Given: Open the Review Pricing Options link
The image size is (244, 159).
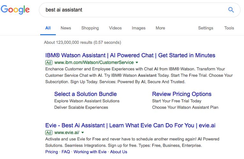Looking at the screenshot, I should click(182, 94).
